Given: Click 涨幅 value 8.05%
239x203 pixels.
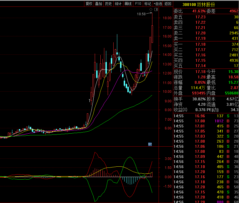Looking at the screenshot, I should (x=200, y=82).
